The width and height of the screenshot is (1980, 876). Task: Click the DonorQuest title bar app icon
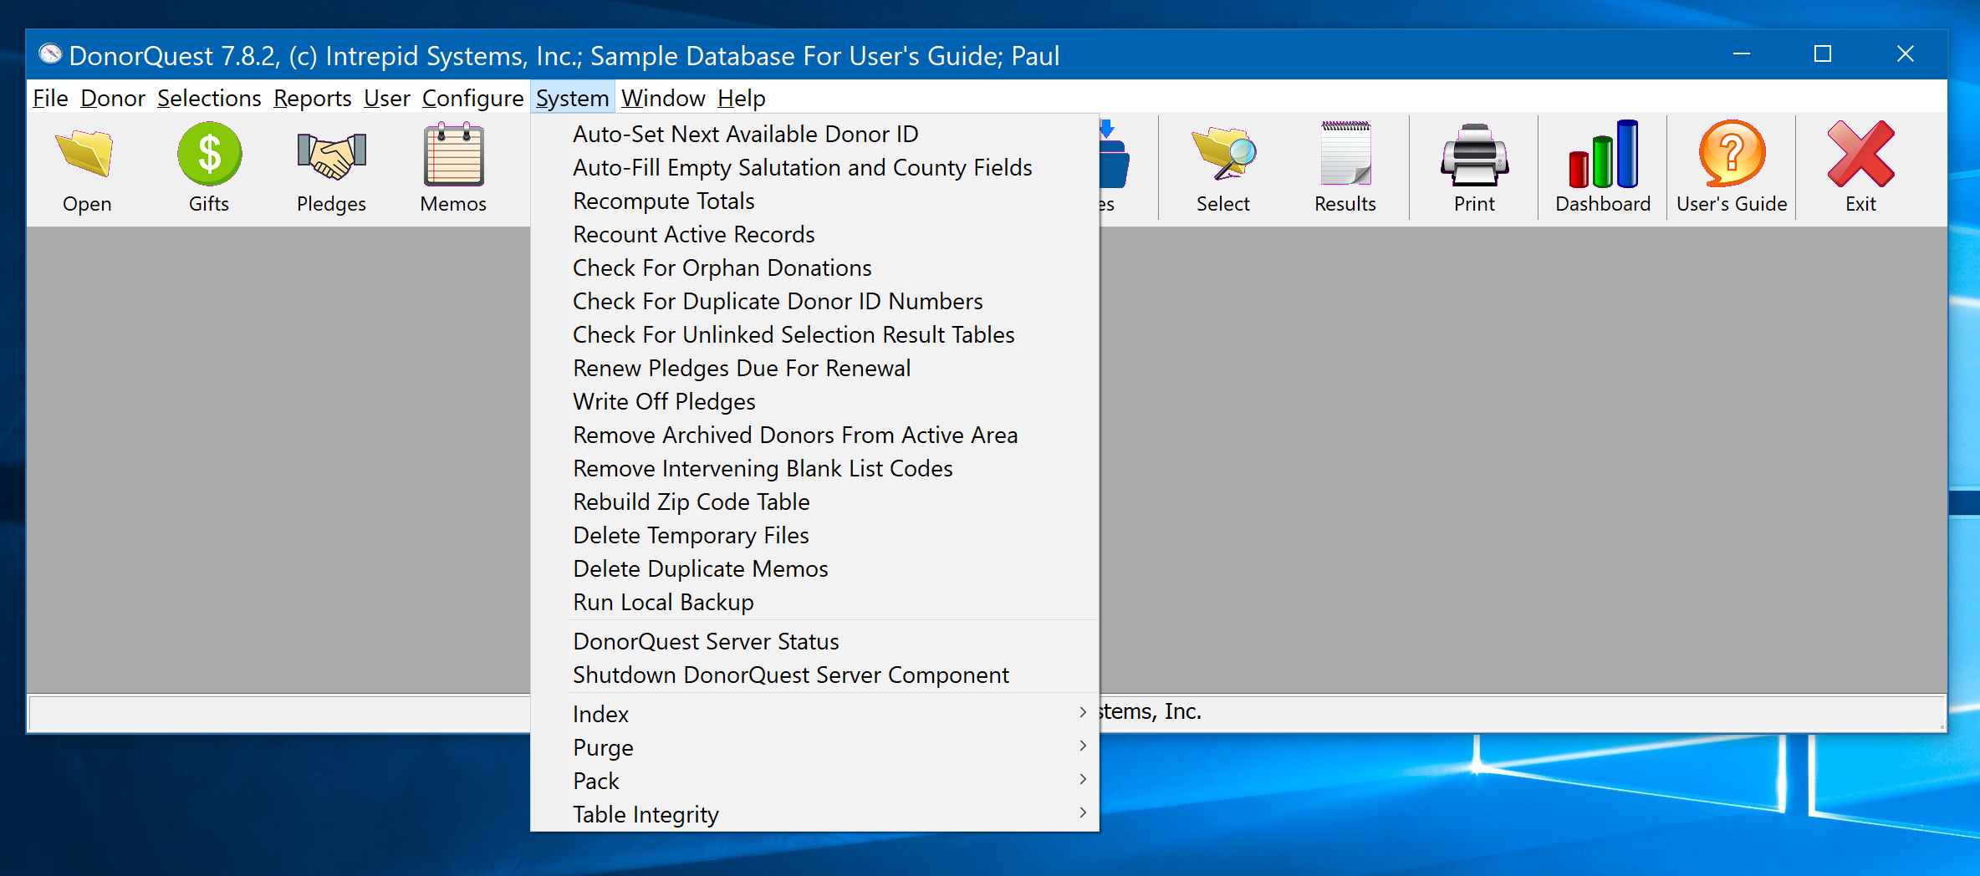(x=50, y=54)
